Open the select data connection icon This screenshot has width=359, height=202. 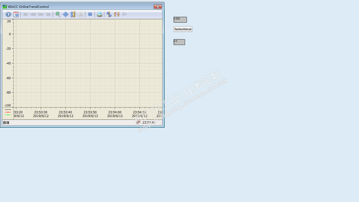coord(109,14)
